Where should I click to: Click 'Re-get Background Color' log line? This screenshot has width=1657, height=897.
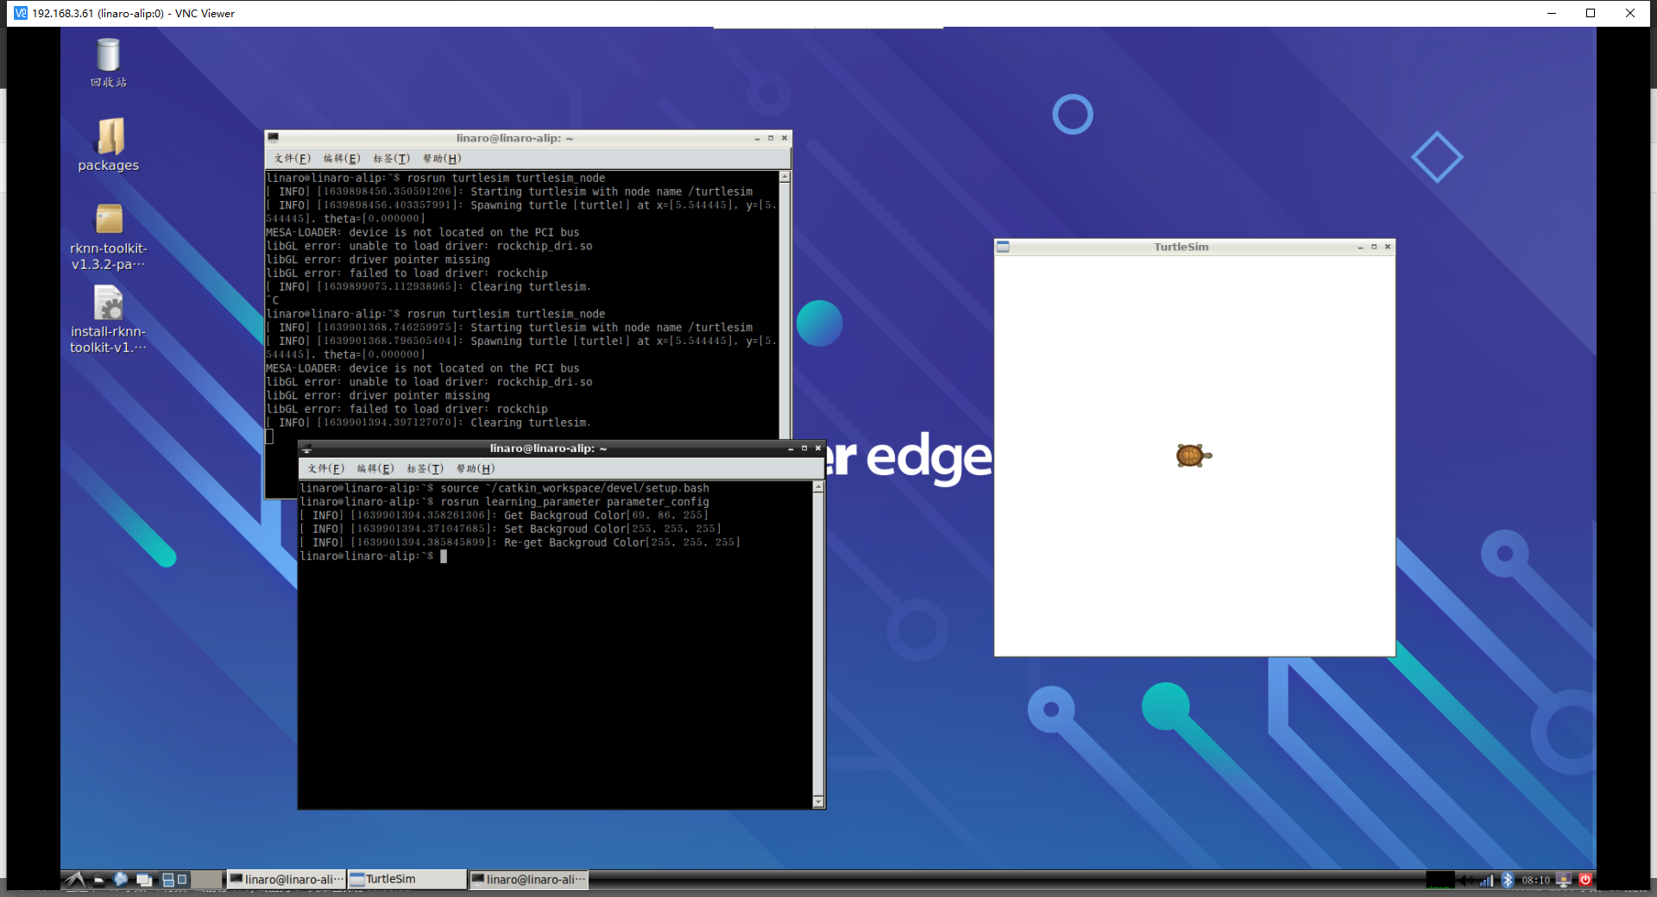(x=520, y=543)
